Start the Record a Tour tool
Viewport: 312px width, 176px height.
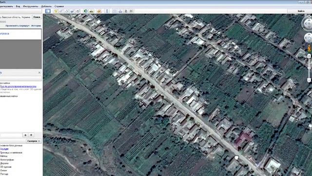tap(78, 11)
